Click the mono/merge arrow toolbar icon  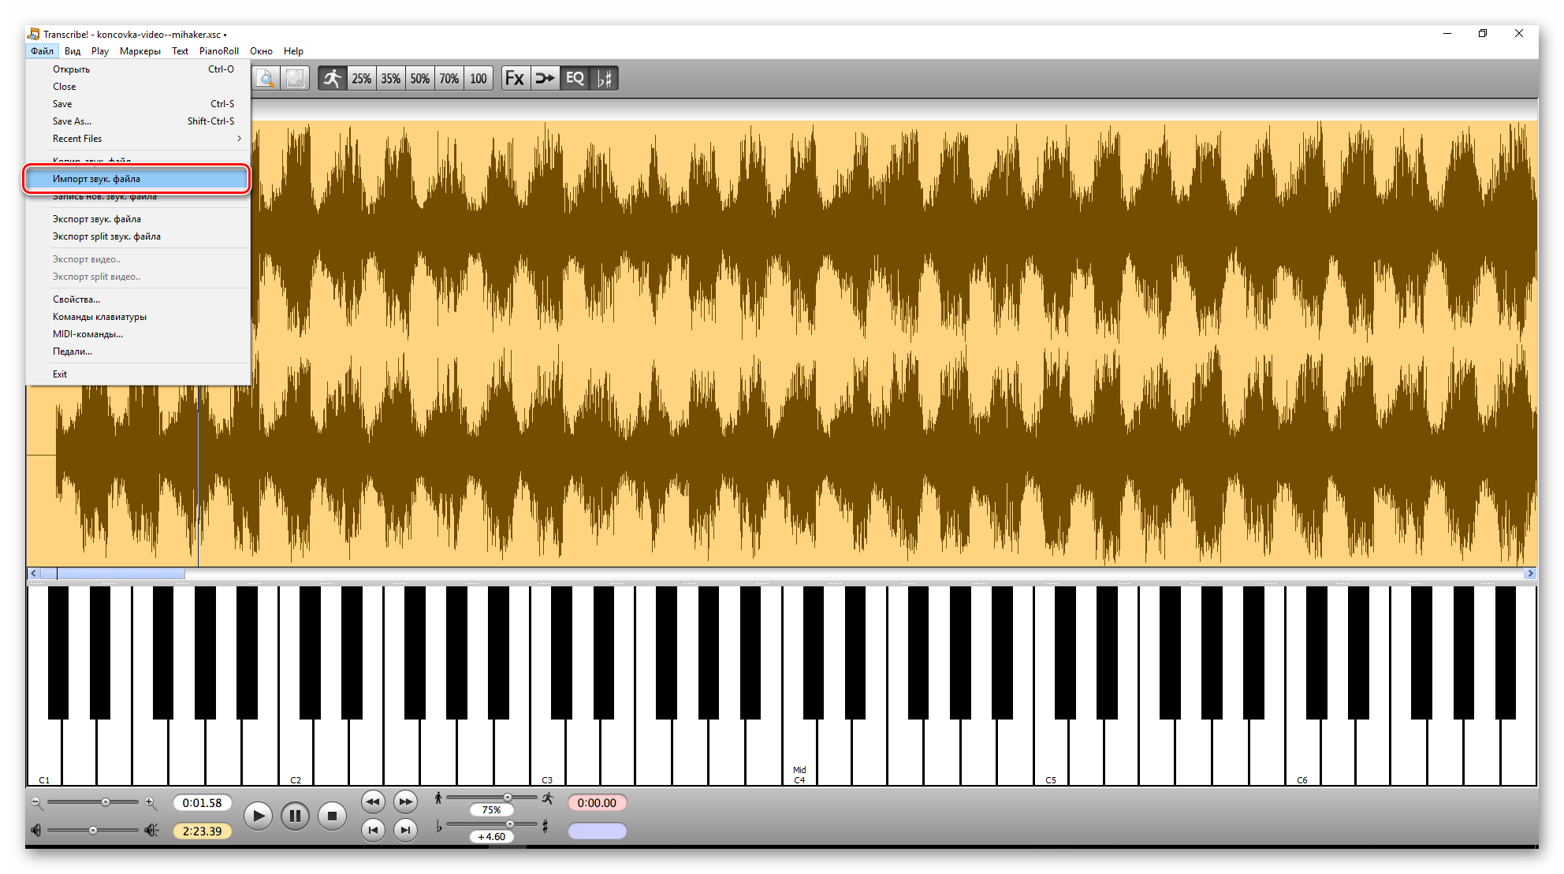[x=545, y=78]
